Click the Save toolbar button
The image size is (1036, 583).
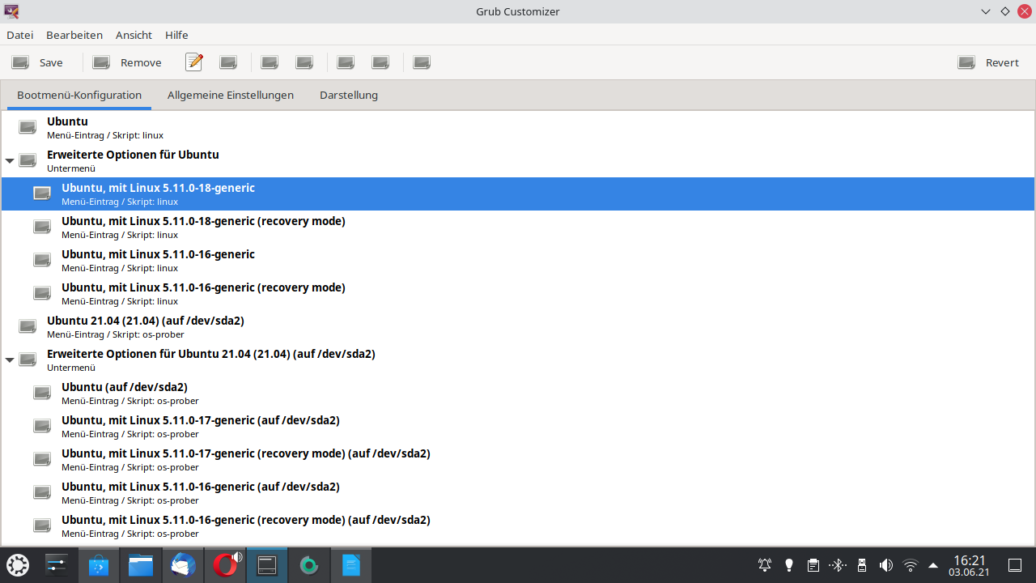pyautogui.click(x=37, y=62)
